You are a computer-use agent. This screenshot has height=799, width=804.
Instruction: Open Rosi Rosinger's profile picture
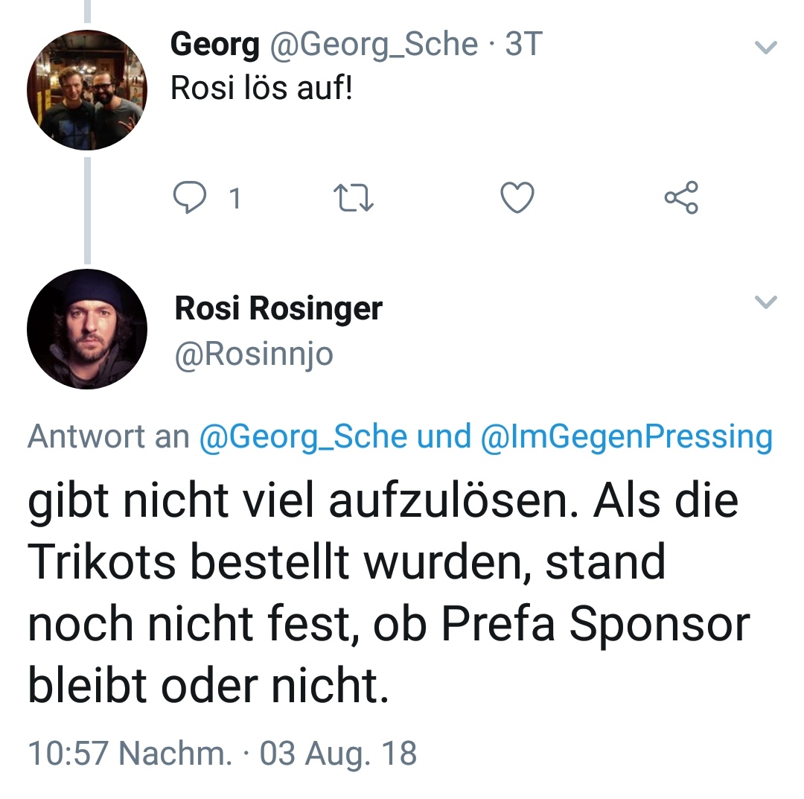pyautogui.click(x=86, y=329)
